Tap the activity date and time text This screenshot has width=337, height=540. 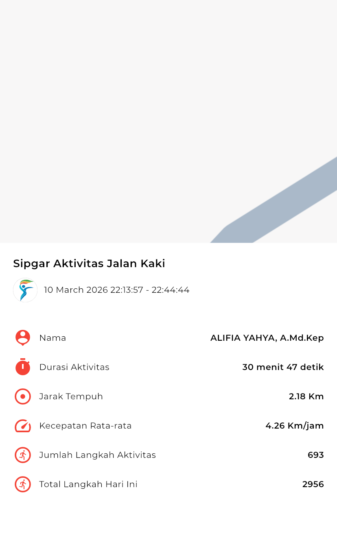[117, 290]
